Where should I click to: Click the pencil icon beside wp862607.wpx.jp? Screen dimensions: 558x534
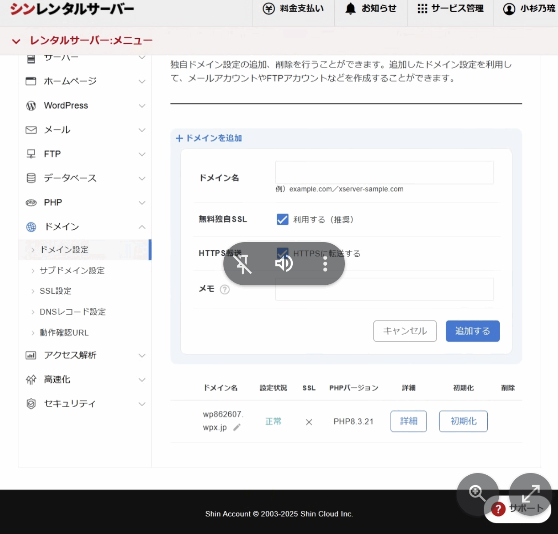(x=237, y=427)
